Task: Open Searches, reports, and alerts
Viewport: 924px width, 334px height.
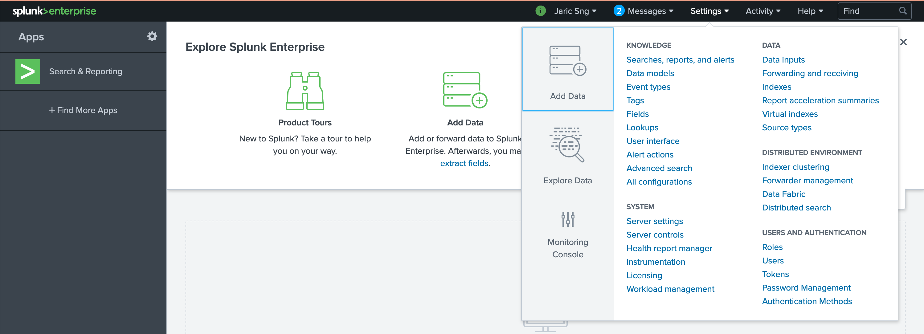Action: pos(680,59)
